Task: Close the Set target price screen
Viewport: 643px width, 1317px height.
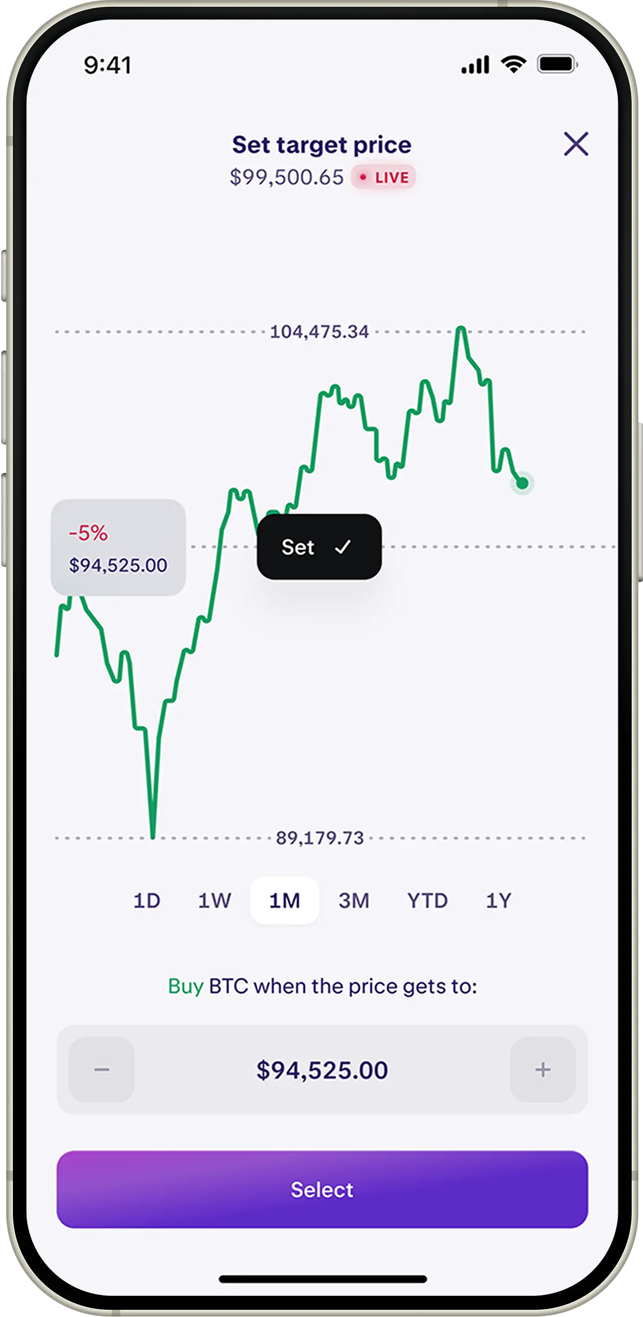Action: coord(576,144)
